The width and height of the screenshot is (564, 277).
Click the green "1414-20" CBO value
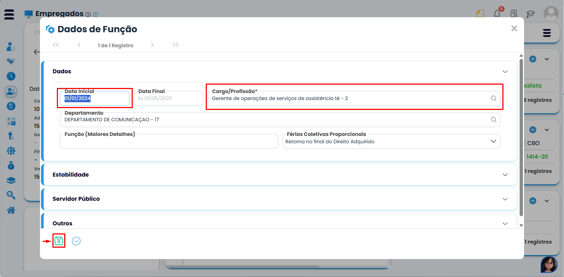coord(537,157)
